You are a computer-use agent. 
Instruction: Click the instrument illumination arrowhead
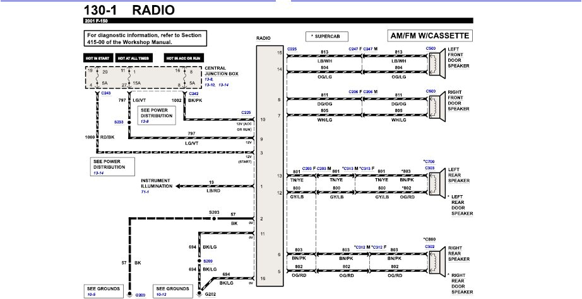tap(179, 186)
